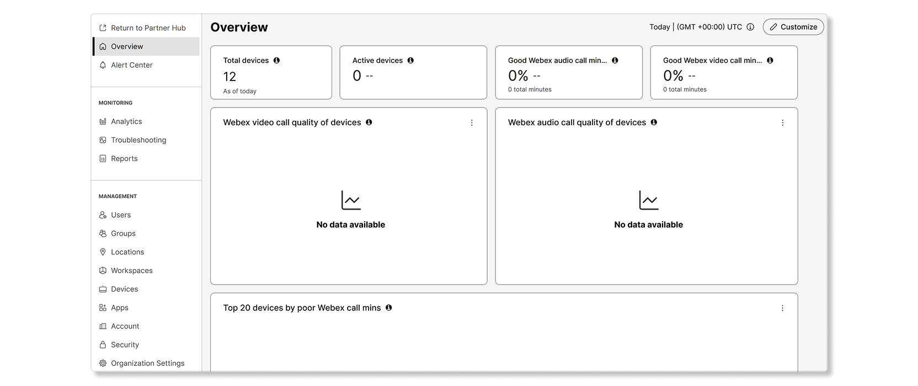
Task: Return to Partner Hub
Action: point(148,28)
